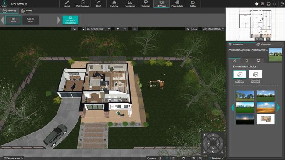The height and width of the screenshot is (160, 285).
Task: Click the person view camera icon
Action: [x=160, y=158]
